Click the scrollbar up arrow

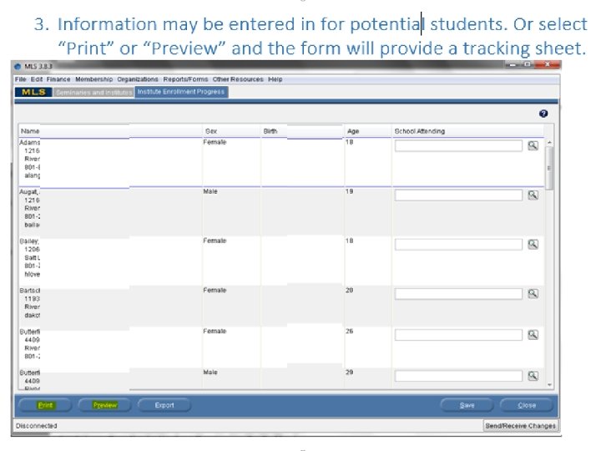coord(549,142)
